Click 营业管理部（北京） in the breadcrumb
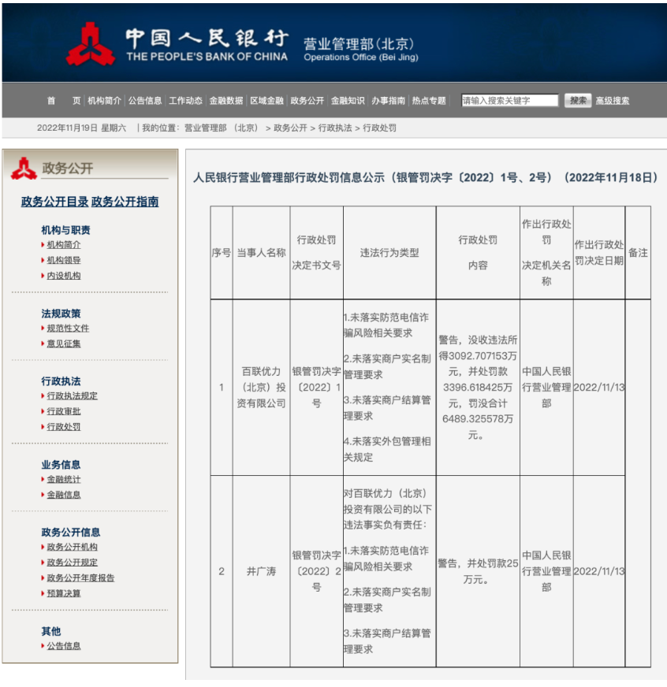This screenshot has width=667, height=687. pos(222,128)
